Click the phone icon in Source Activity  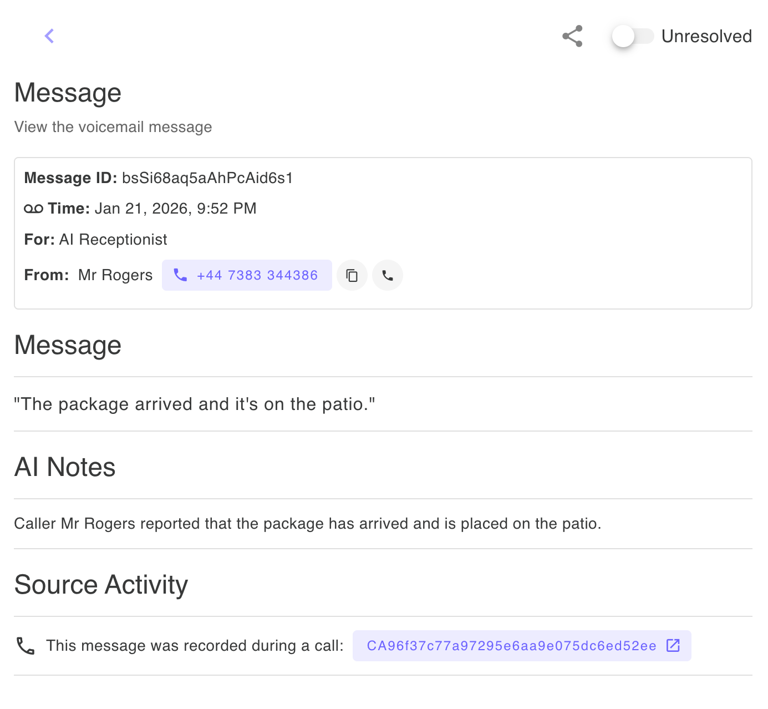[25, 645]
